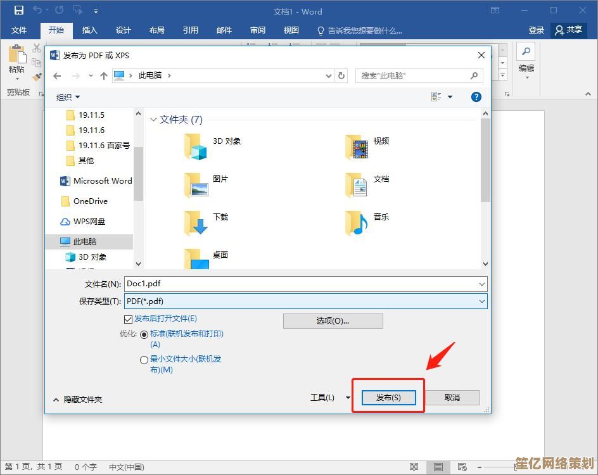Click 隐藏文件夹 hide folders toggle
The image size is (598, 475).
click(78, 399)
